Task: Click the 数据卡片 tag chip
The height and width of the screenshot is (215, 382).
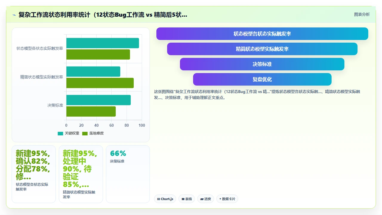Action: pos(227,199)
